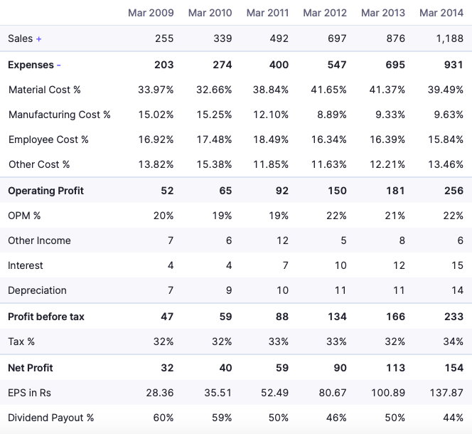Select the EPS in Rs row label
The width and height of the screenshot is (472, 434).
point(29,393)
